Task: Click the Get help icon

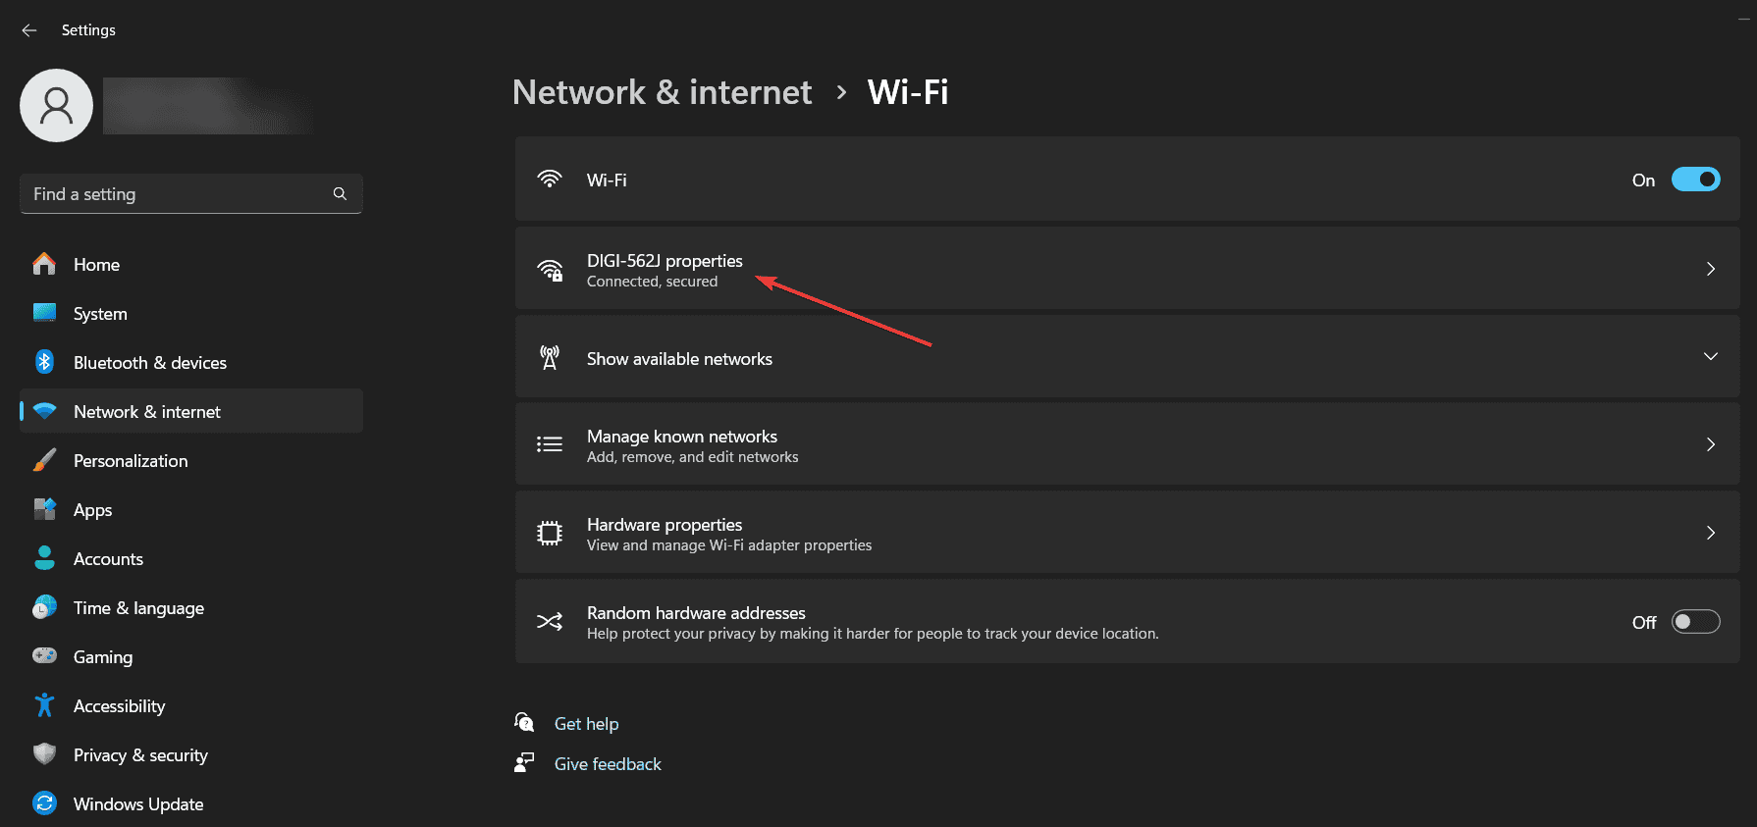Action: [525, 722]
